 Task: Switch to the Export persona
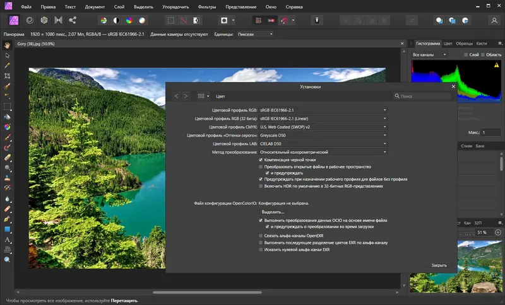[73, 20]
